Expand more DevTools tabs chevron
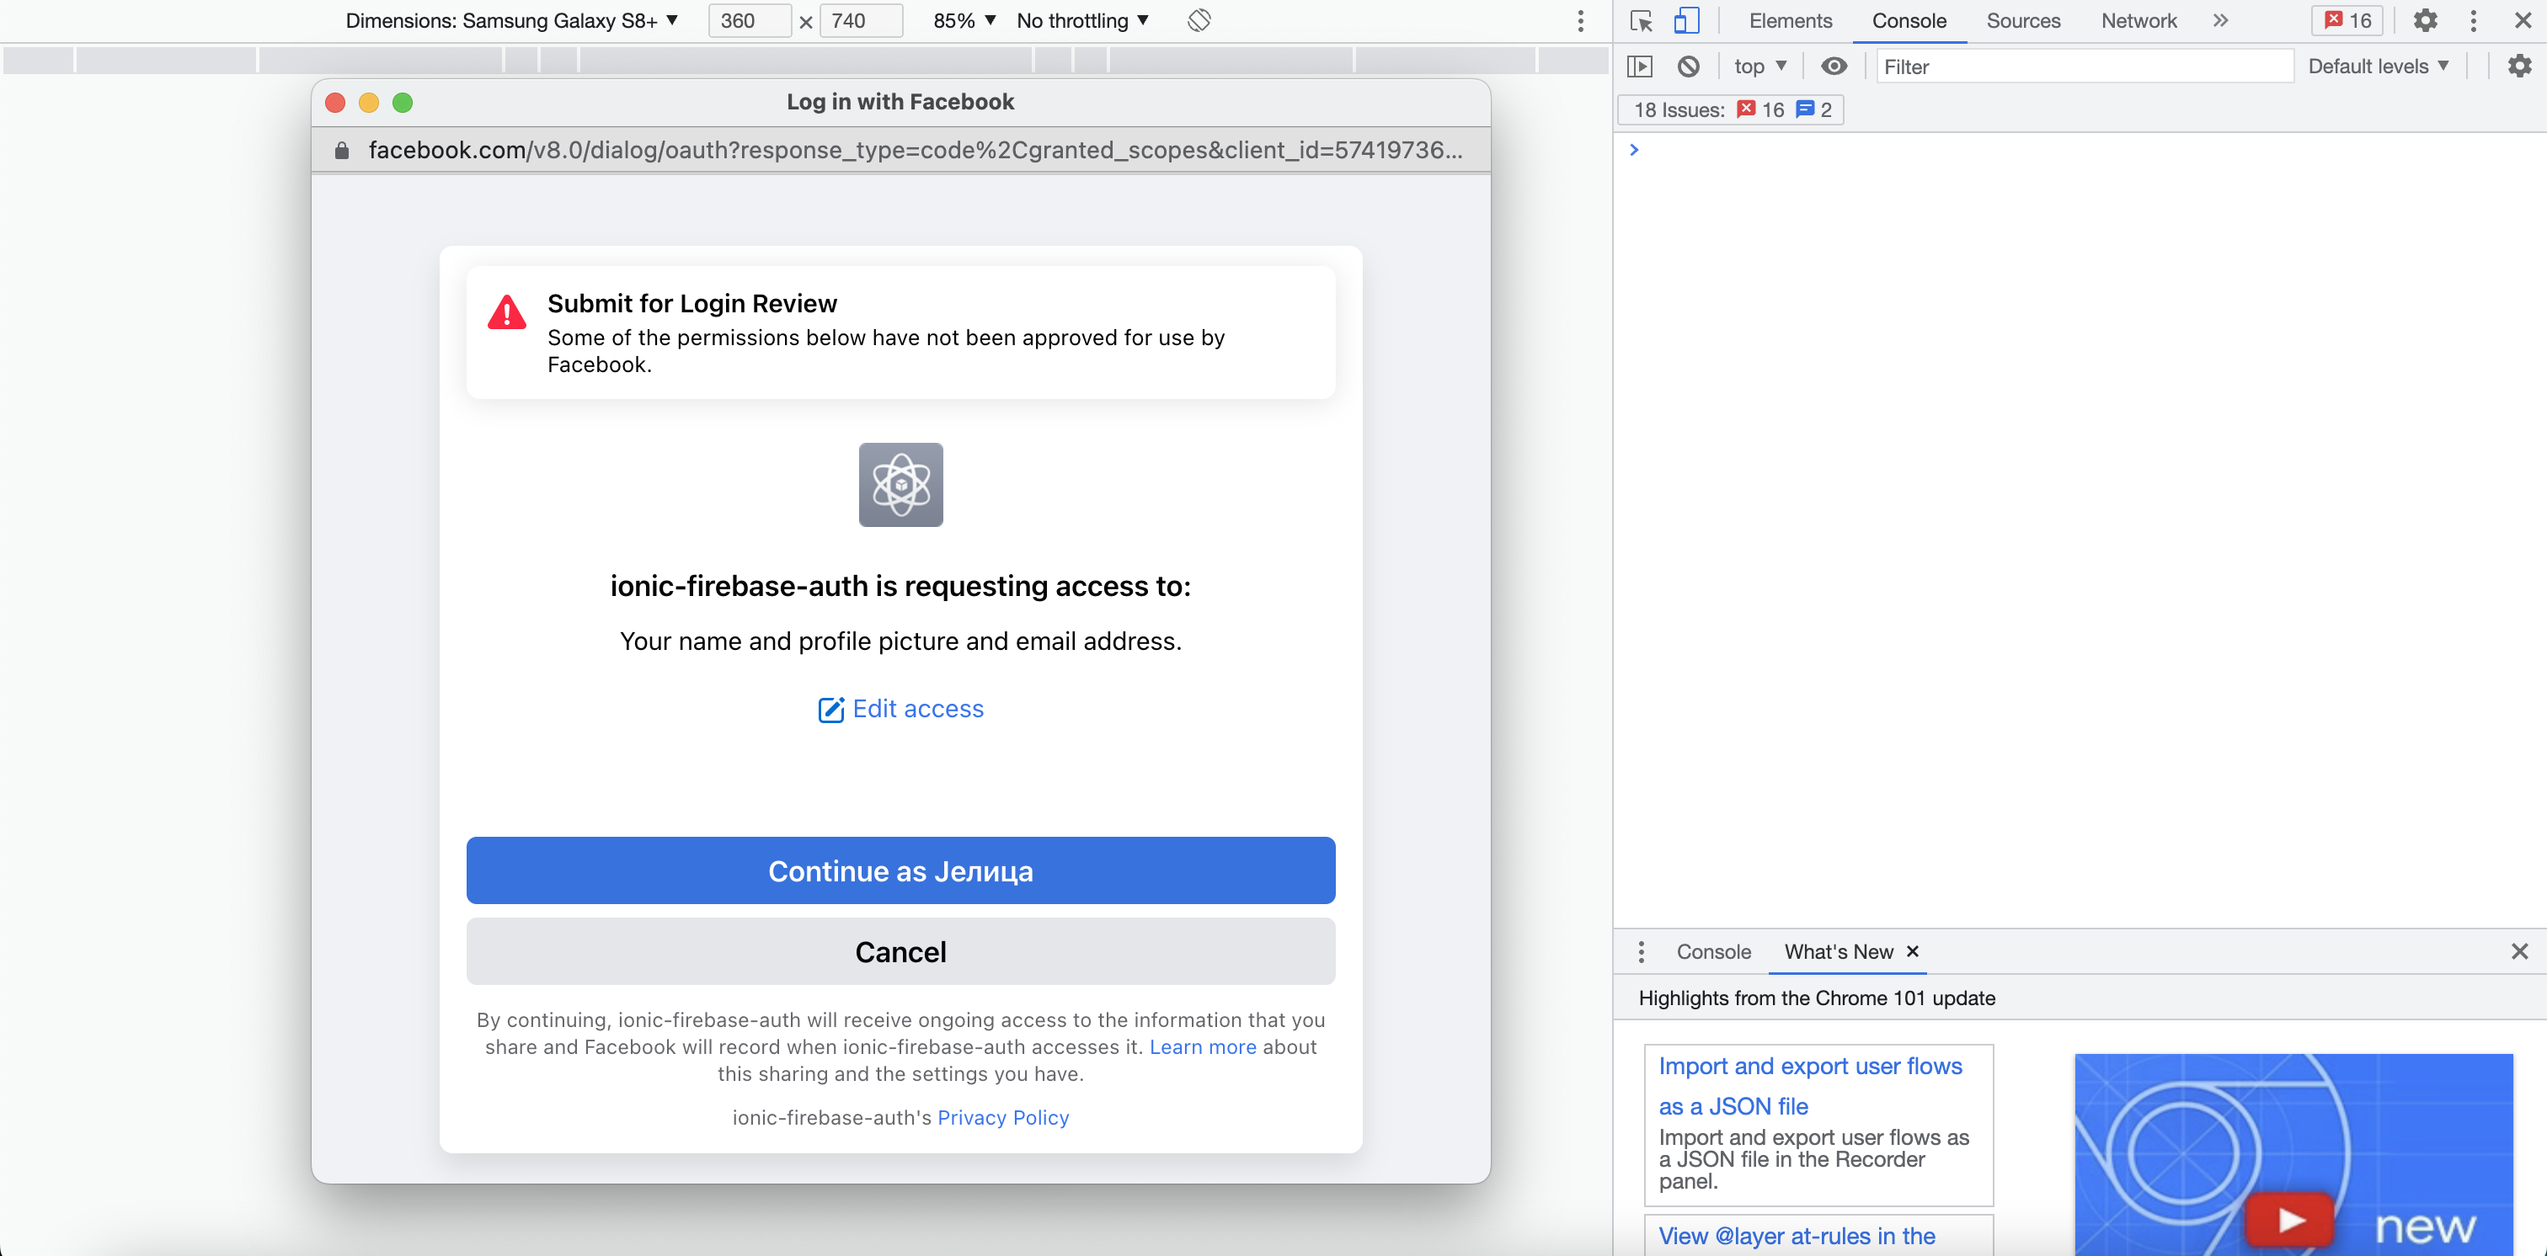This screenshot has height=1256, width=2547. click(x=2221, y=21)
